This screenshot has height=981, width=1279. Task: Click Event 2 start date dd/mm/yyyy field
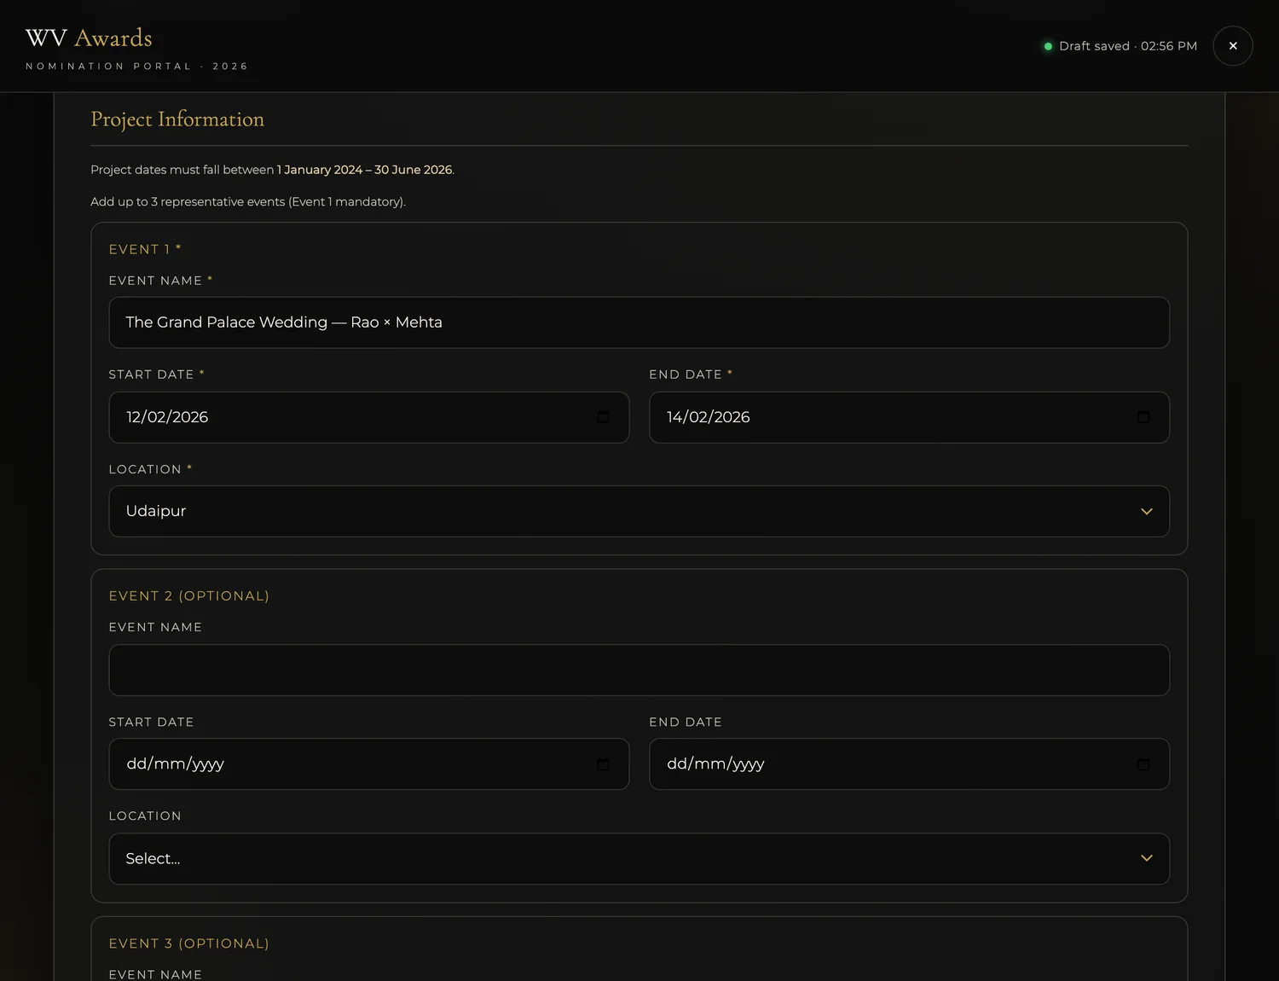[x=368, y=764]
